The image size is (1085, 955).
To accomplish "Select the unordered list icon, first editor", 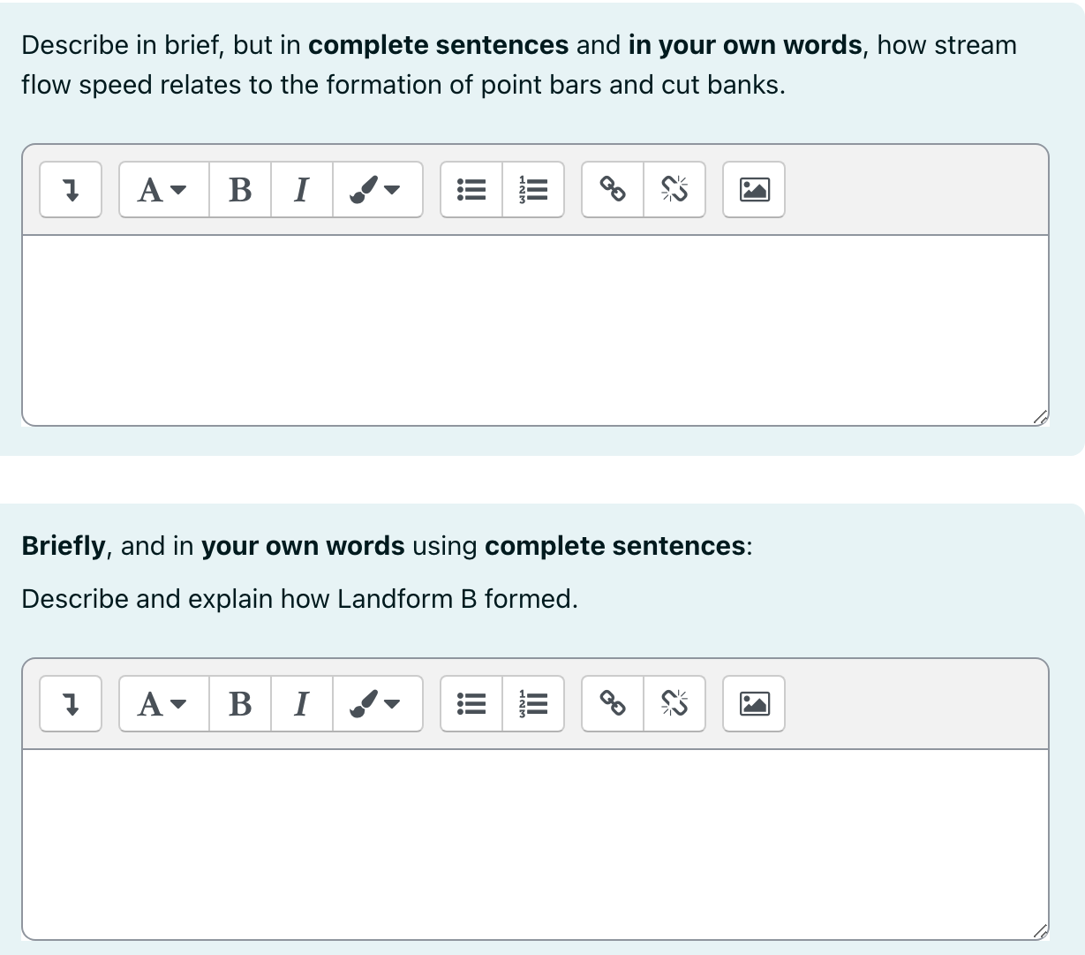I will (x=471, y=189).
